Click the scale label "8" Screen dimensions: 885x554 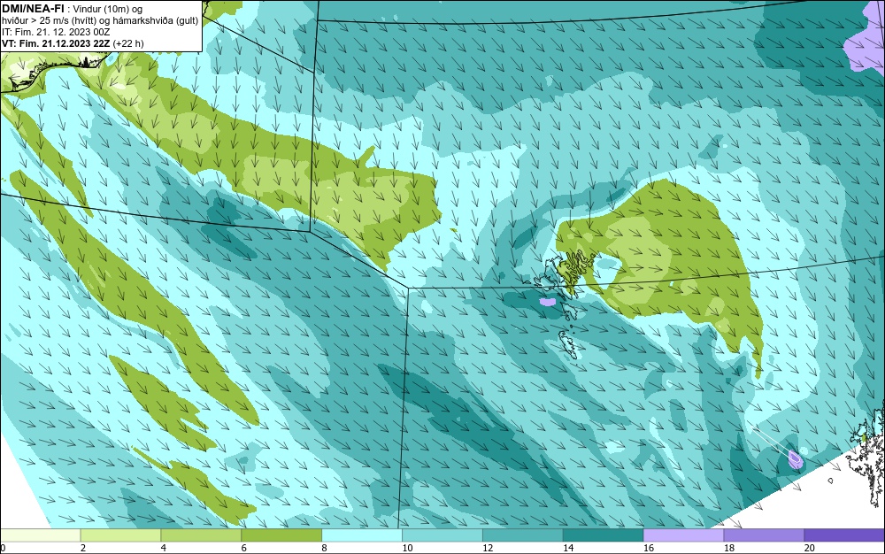coord(324,548)
